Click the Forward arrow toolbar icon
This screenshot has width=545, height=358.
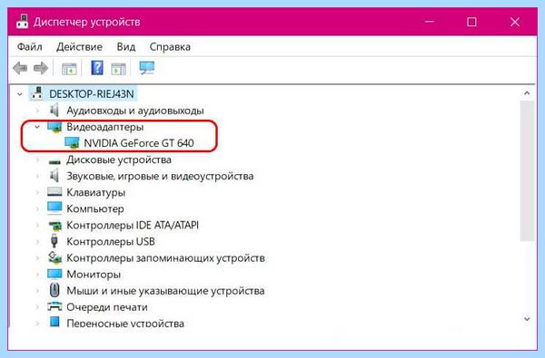[x=41, y=68]
